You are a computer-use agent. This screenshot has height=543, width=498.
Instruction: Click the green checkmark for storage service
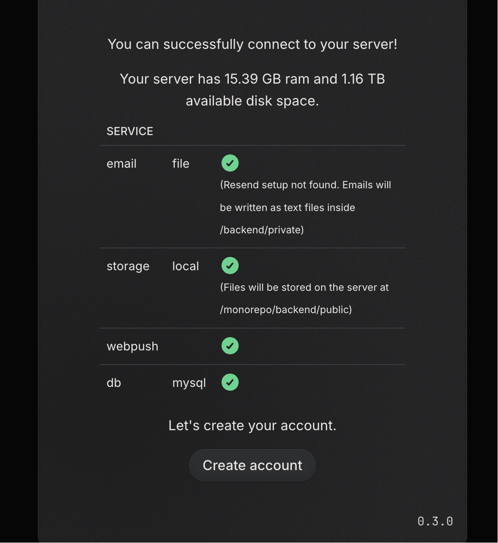tap(230, 265)
